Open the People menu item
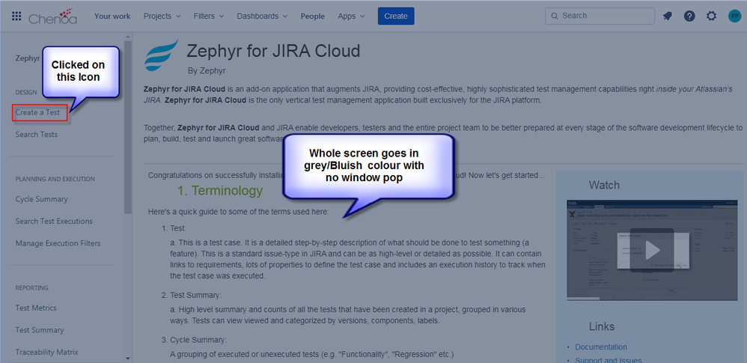This screenshot has height=363, width=747. click(x=313, y=16)
